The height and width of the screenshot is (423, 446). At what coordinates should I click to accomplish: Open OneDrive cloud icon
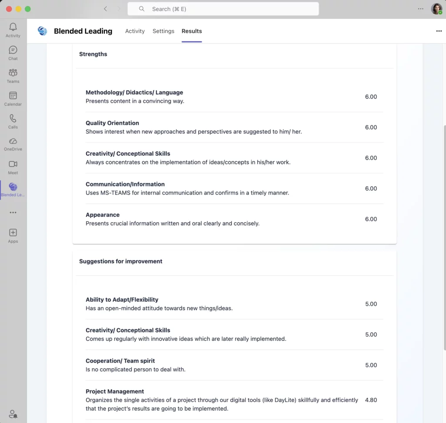click(x=13, y=142)
